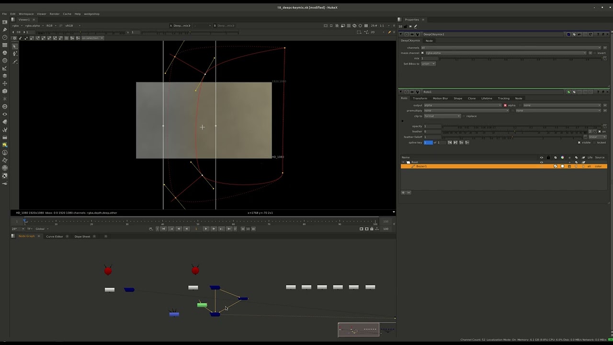The width and height of the screenshot is (613, 345).
Task: Choose the Bezier drawing tool in viewer
Action: [x=15, y=54]
